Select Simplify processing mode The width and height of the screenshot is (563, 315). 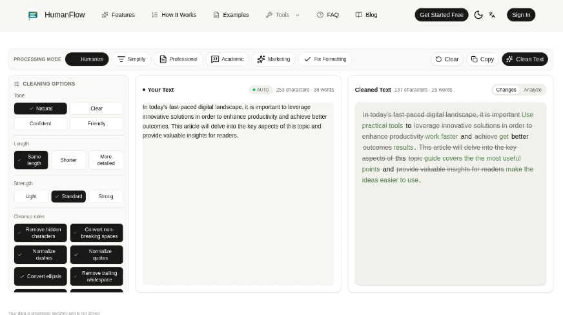132,59
